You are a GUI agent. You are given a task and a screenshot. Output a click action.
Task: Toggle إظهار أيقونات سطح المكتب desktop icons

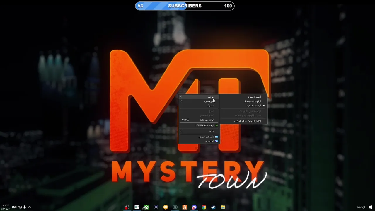[x=243, y=121]
